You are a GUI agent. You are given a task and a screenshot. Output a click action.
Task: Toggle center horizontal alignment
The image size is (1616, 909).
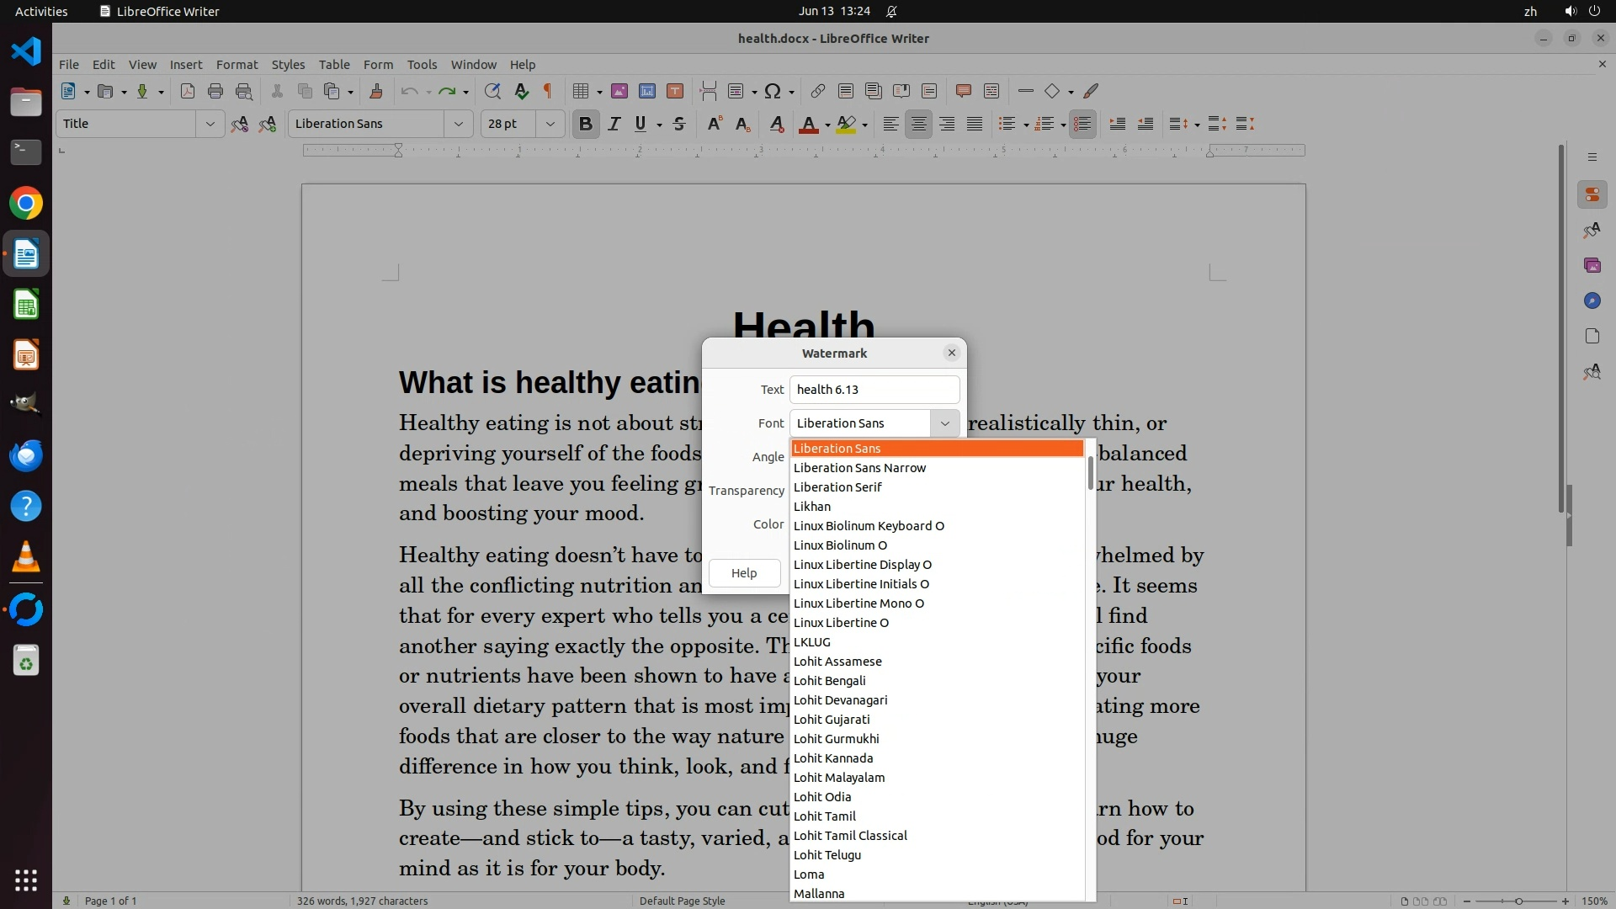pos(918,125)
